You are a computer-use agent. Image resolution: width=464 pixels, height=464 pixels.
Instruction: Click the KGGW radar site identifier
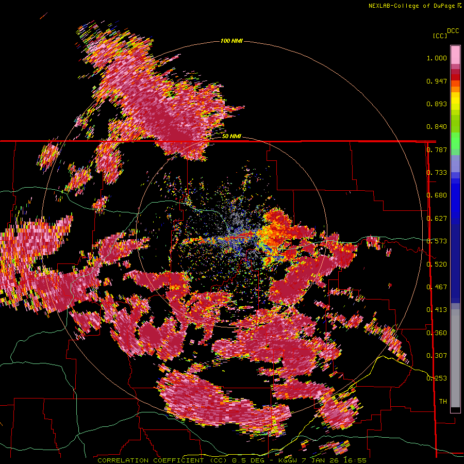(289, 460)
